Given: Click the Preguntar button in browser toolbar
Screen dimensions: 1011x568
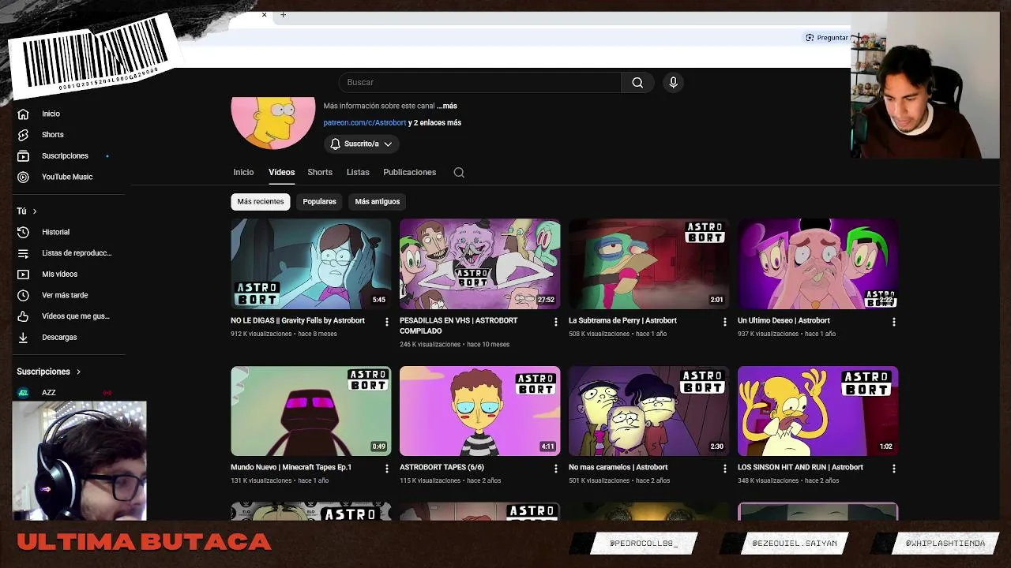Looking at the screenshot, I should (x=828, y=38).
